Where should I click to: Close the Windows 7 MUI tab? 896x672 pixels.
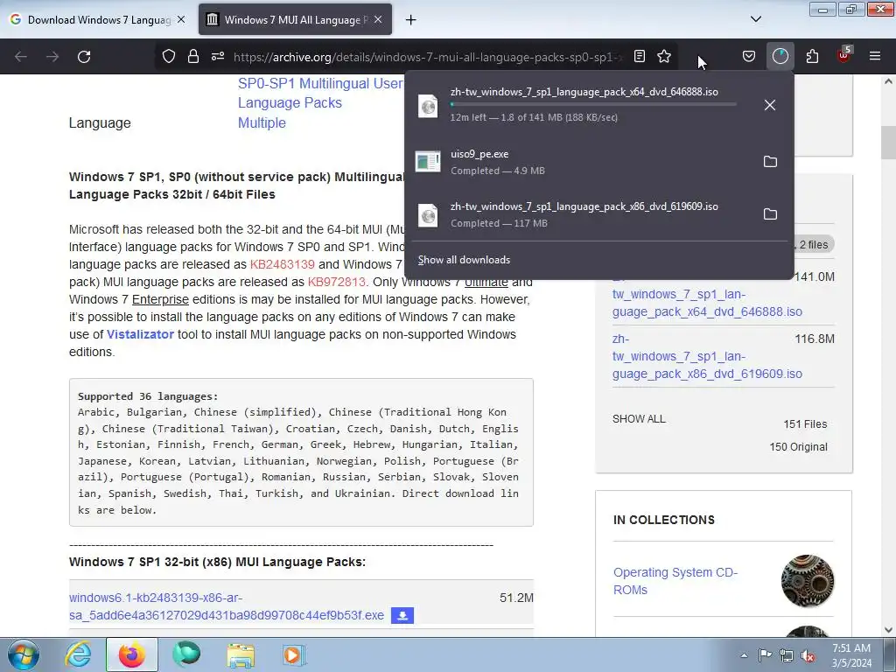[x=378, y=19]
